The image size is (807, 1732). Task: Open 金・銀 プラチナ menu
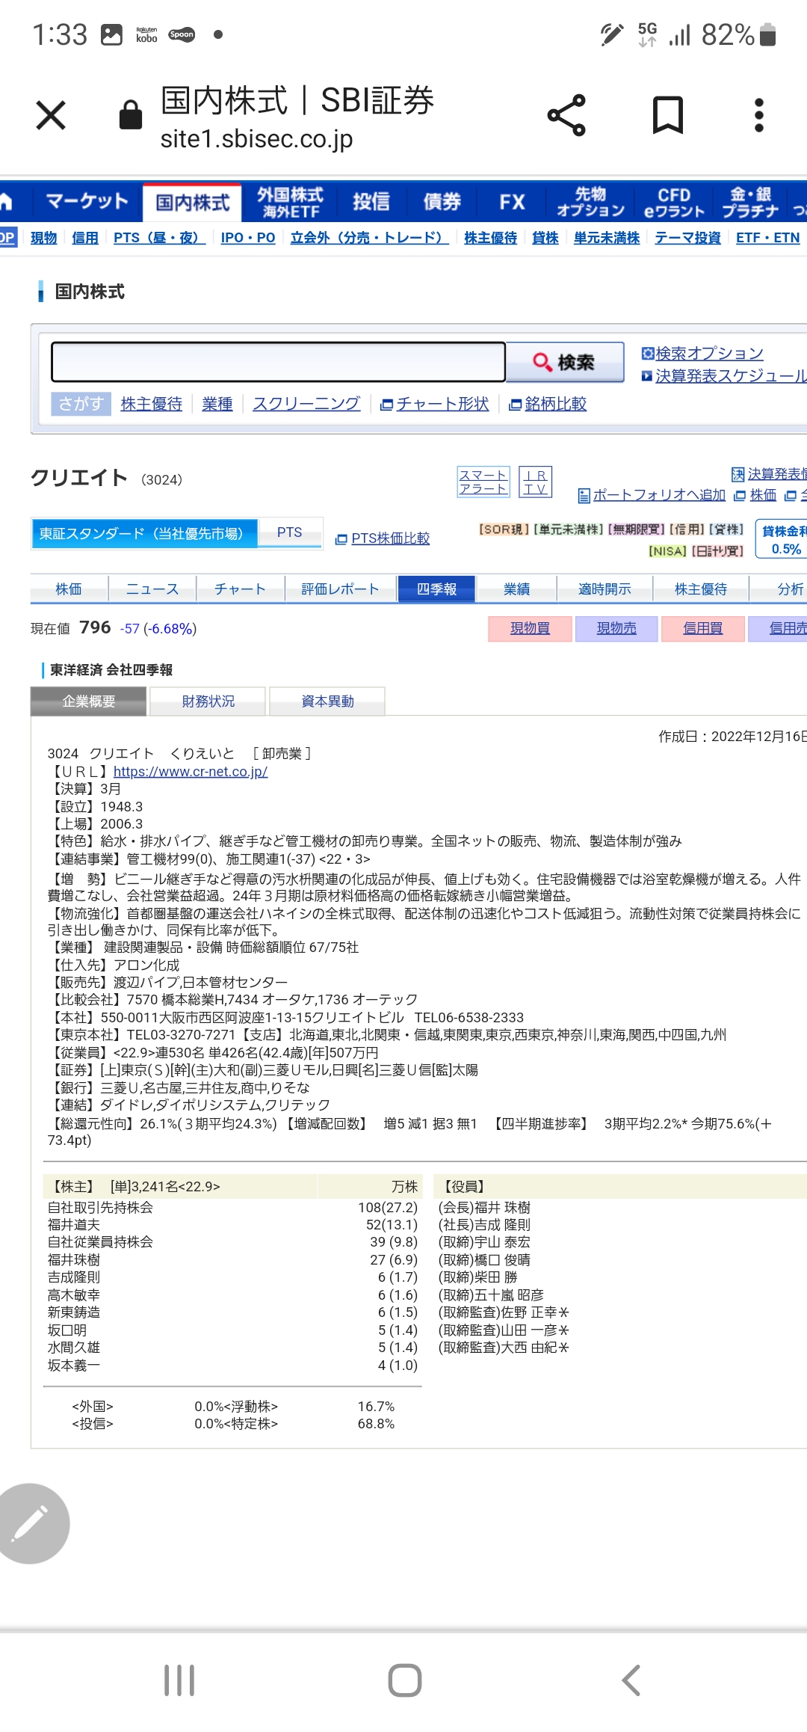pos(750,202)
